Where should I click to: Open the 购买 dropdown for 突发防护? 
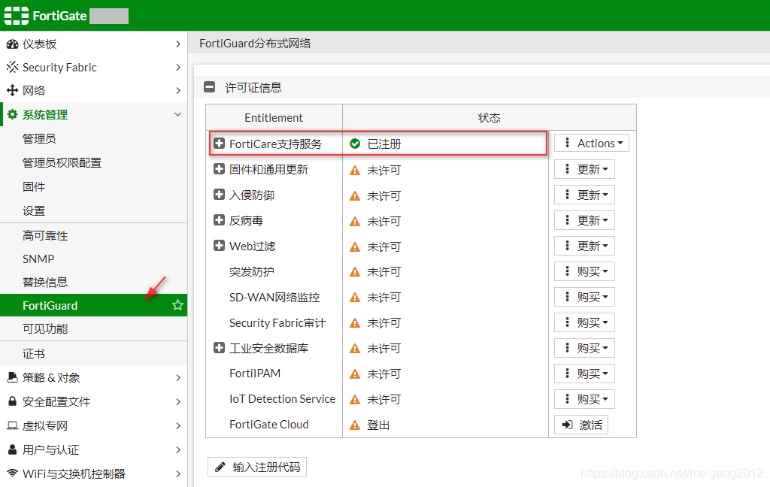(584, 271)
